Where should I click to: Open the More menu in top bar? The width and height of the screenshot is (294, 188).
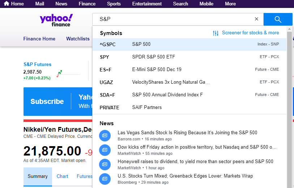[230, 4]
